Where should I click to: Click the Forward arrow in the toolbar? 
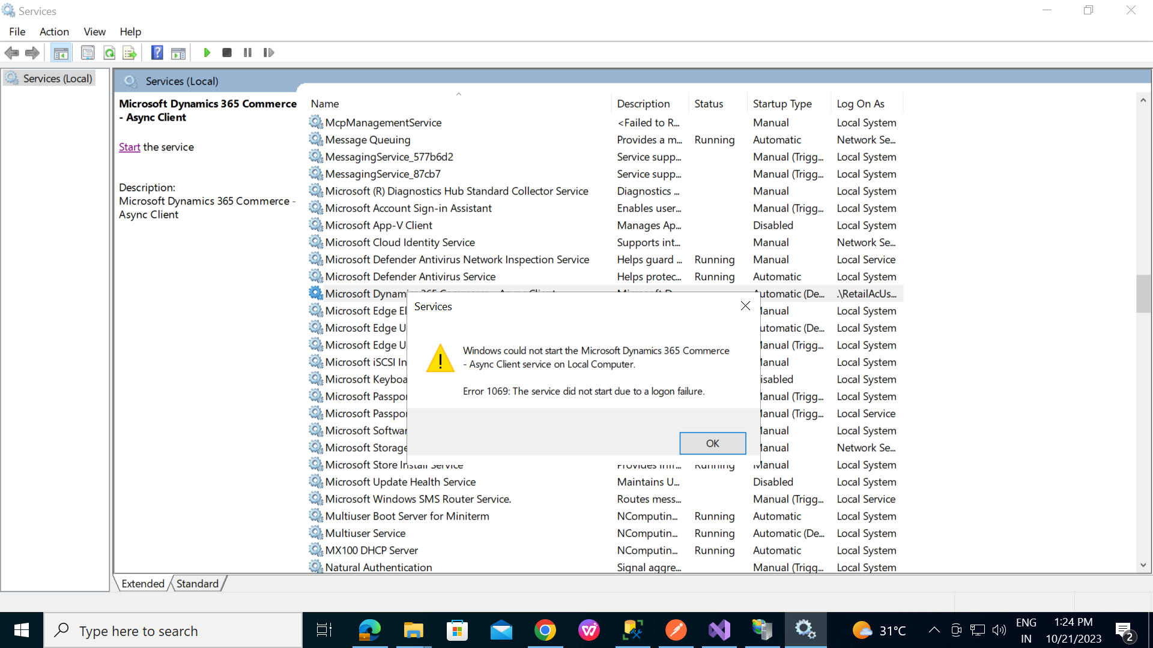click(x=32, y=53)
